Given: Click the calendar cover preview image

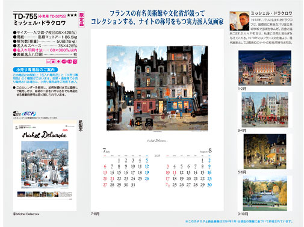Looking at the screenshot, I should (x=45, y=166).
